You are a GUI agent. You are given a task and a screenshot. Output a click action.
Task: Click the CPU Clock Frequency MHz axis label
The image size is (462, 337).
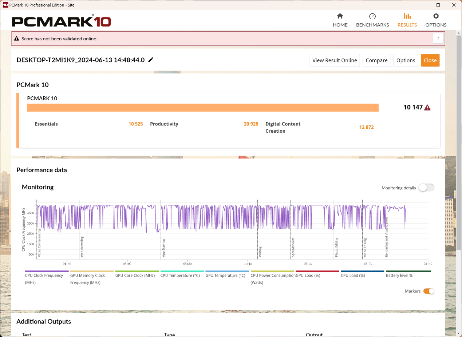[23, 229]
